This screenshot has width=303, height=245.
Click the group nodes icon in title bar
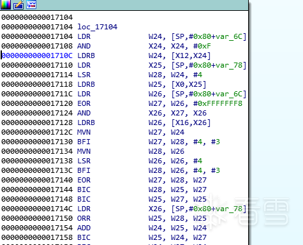tap(31, 4)
